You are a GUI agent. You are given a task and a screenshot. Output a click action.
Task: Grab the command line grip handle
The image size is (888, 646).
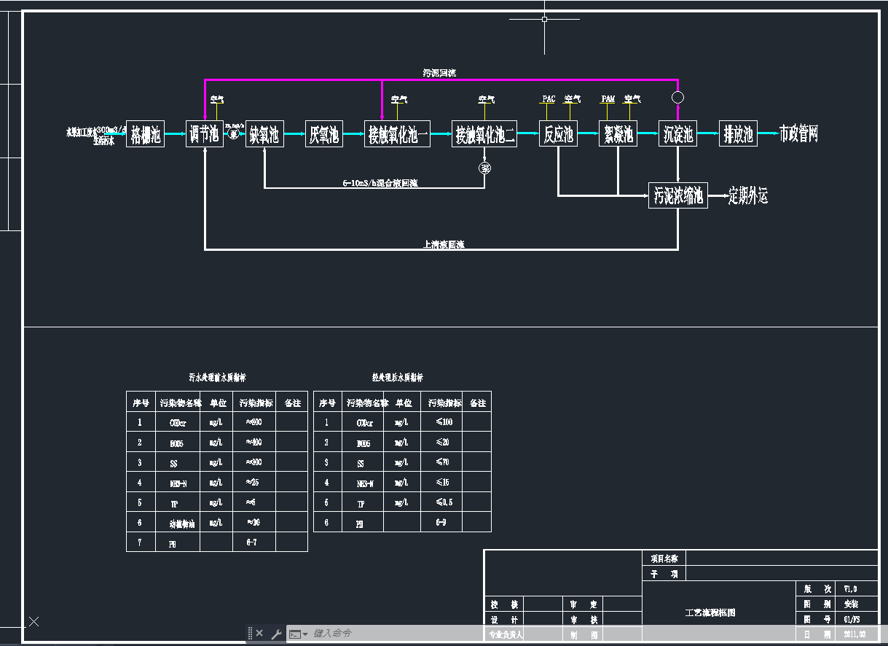(250, 634)
